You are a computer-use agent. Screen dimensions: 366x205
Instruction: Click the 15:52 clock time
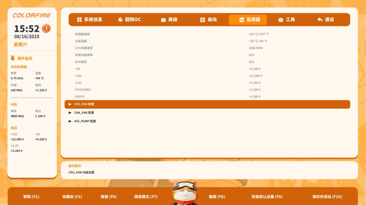pyautogui.click(x=26, y=28)
